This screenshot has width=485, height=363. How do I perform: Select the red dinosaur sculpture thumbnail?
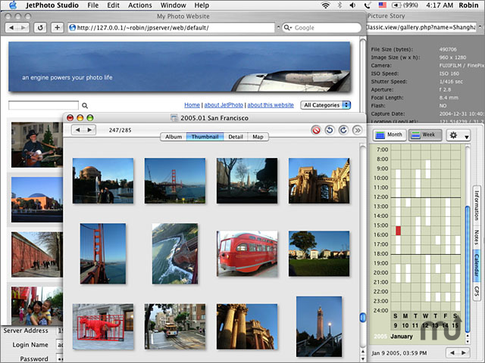pyautogui.click(x=103, y=327)
